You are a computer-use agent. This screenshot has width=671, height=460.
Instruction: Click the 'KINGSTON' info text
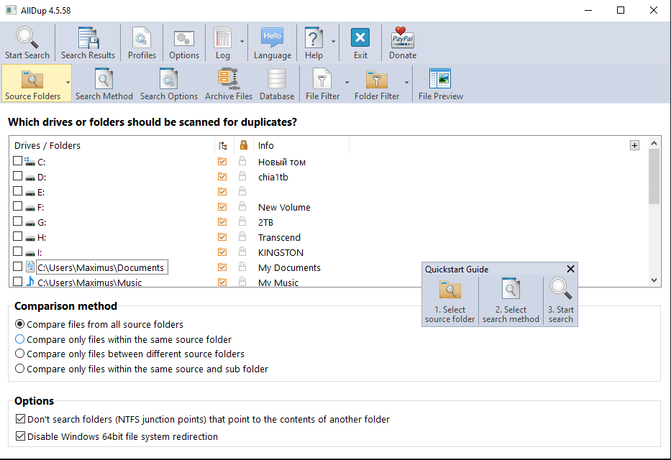[280, 253]
